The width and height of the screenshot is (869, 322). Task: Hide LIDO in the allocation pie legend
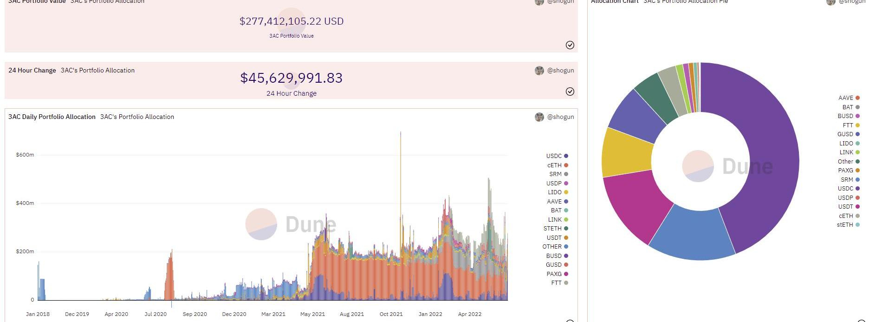pyautogui.click(x=850, y=144)
